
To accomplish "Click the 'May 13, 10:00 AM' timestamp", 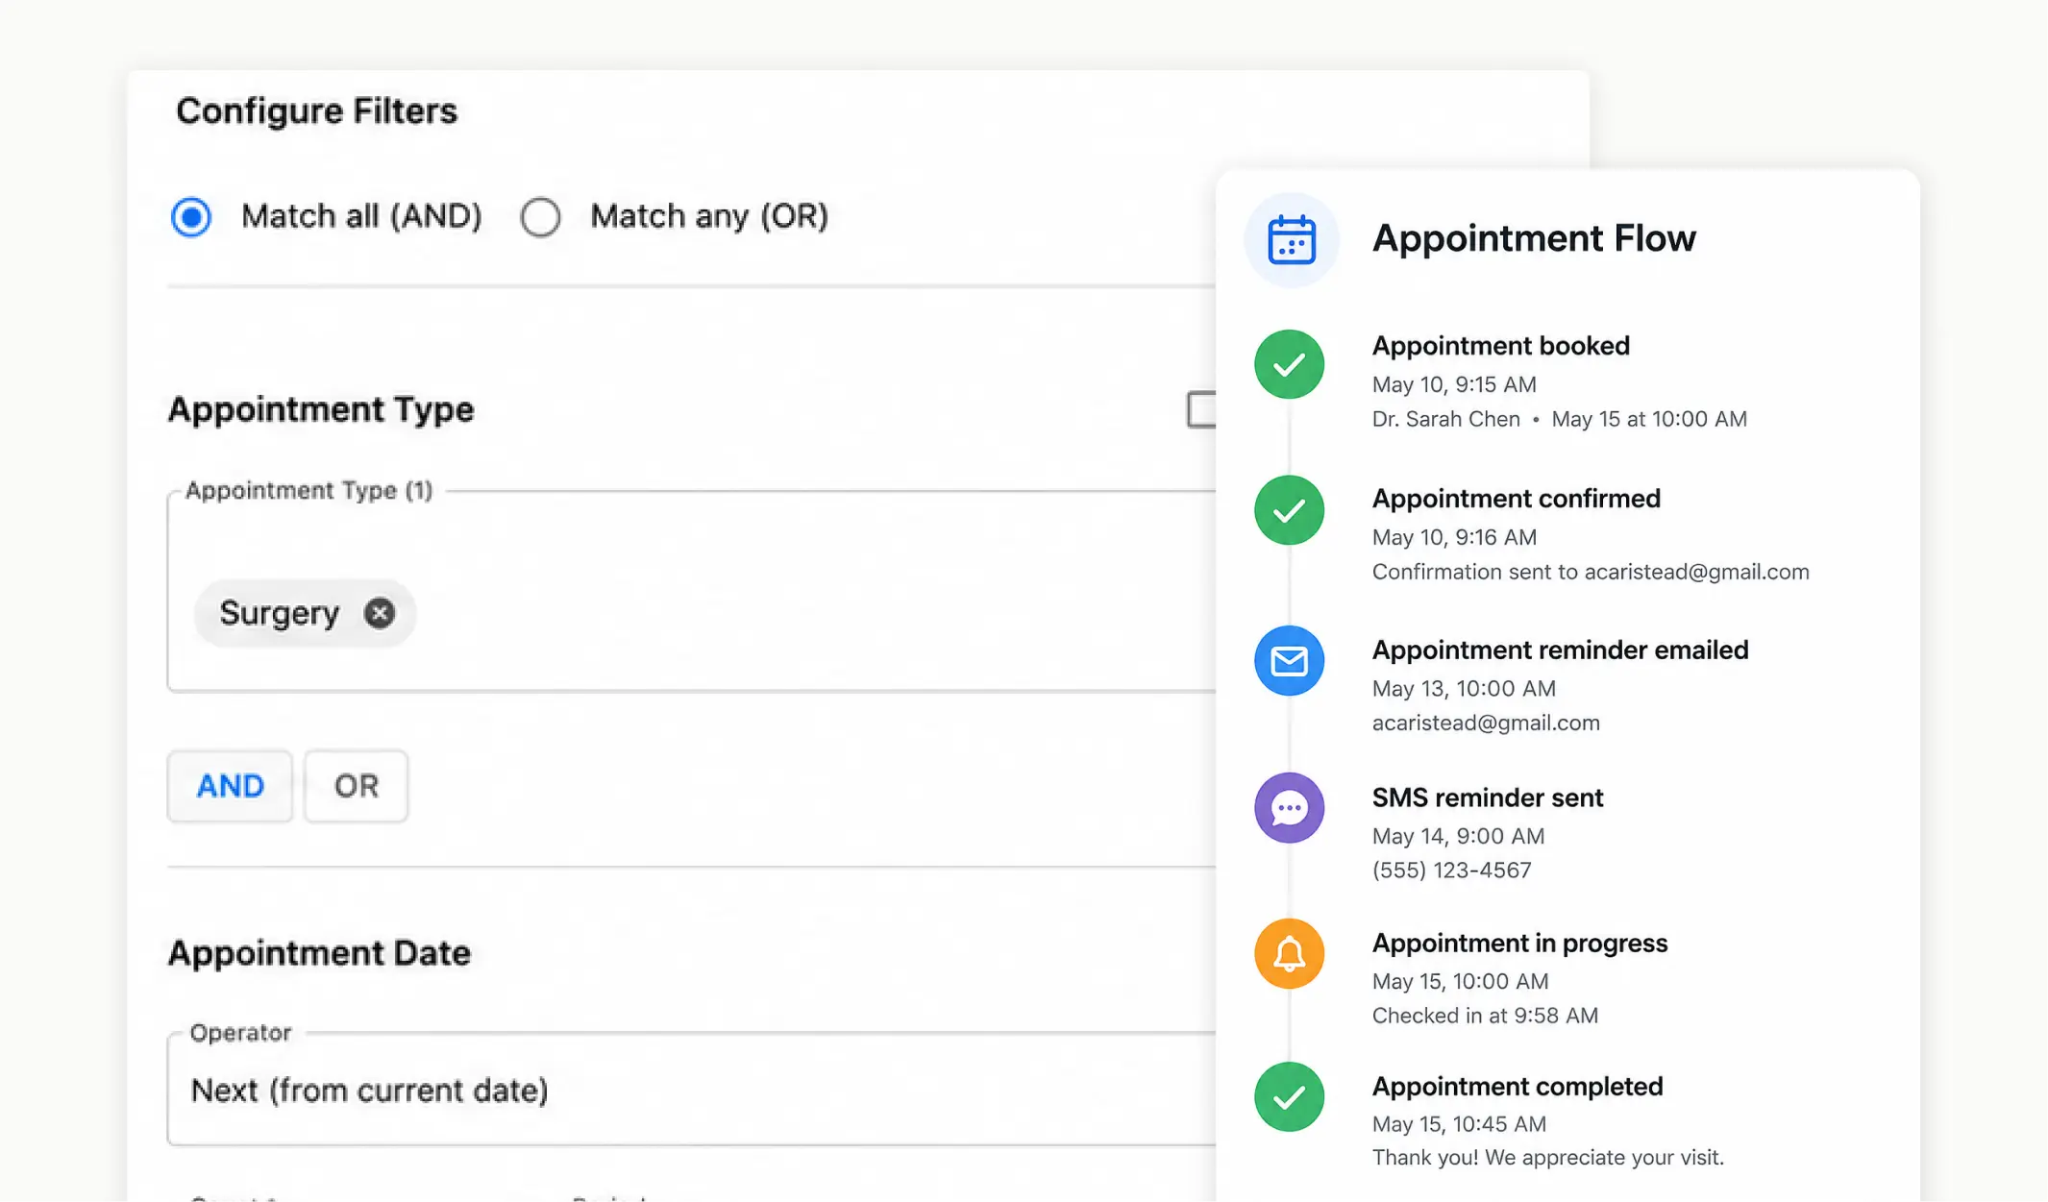I will point(1464,689).
